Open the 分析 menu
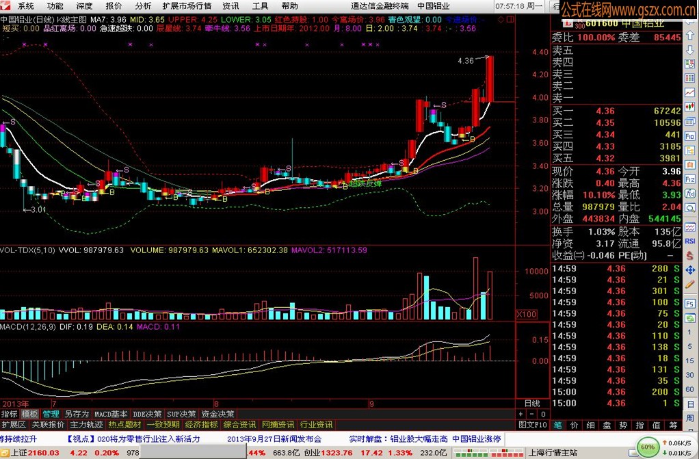Image resolution: width=699 pixels, height=459 pixels. coord(143,5)
